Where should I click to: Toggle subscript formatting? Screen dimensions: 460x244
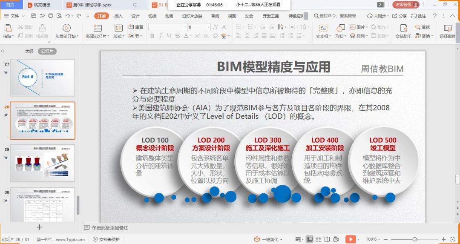point(206,36)
